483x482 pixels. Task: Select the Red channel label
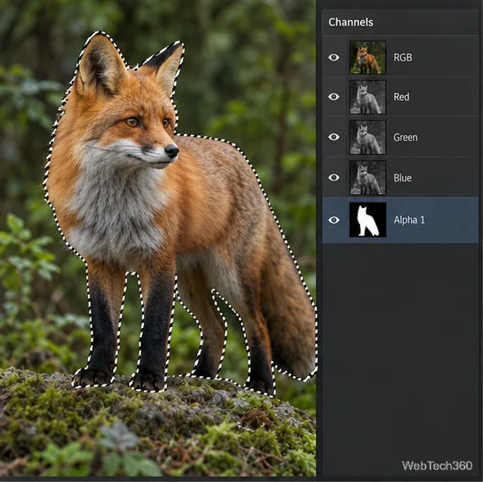[401, 97]
